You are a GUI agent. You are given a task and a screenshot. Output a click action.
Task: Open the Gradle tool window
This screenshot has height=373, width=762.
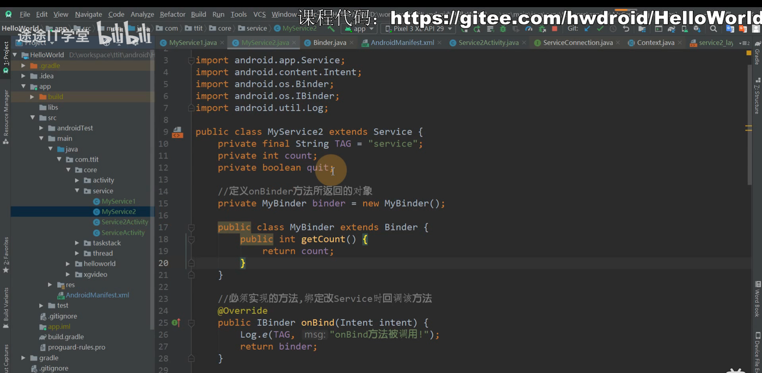755,54
